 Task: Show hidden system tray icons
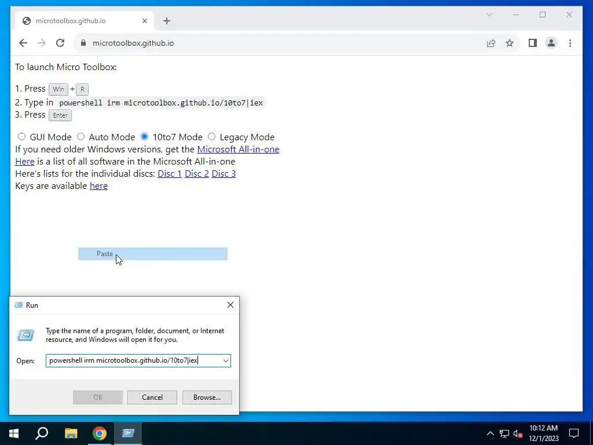click(x=490, y=433)
